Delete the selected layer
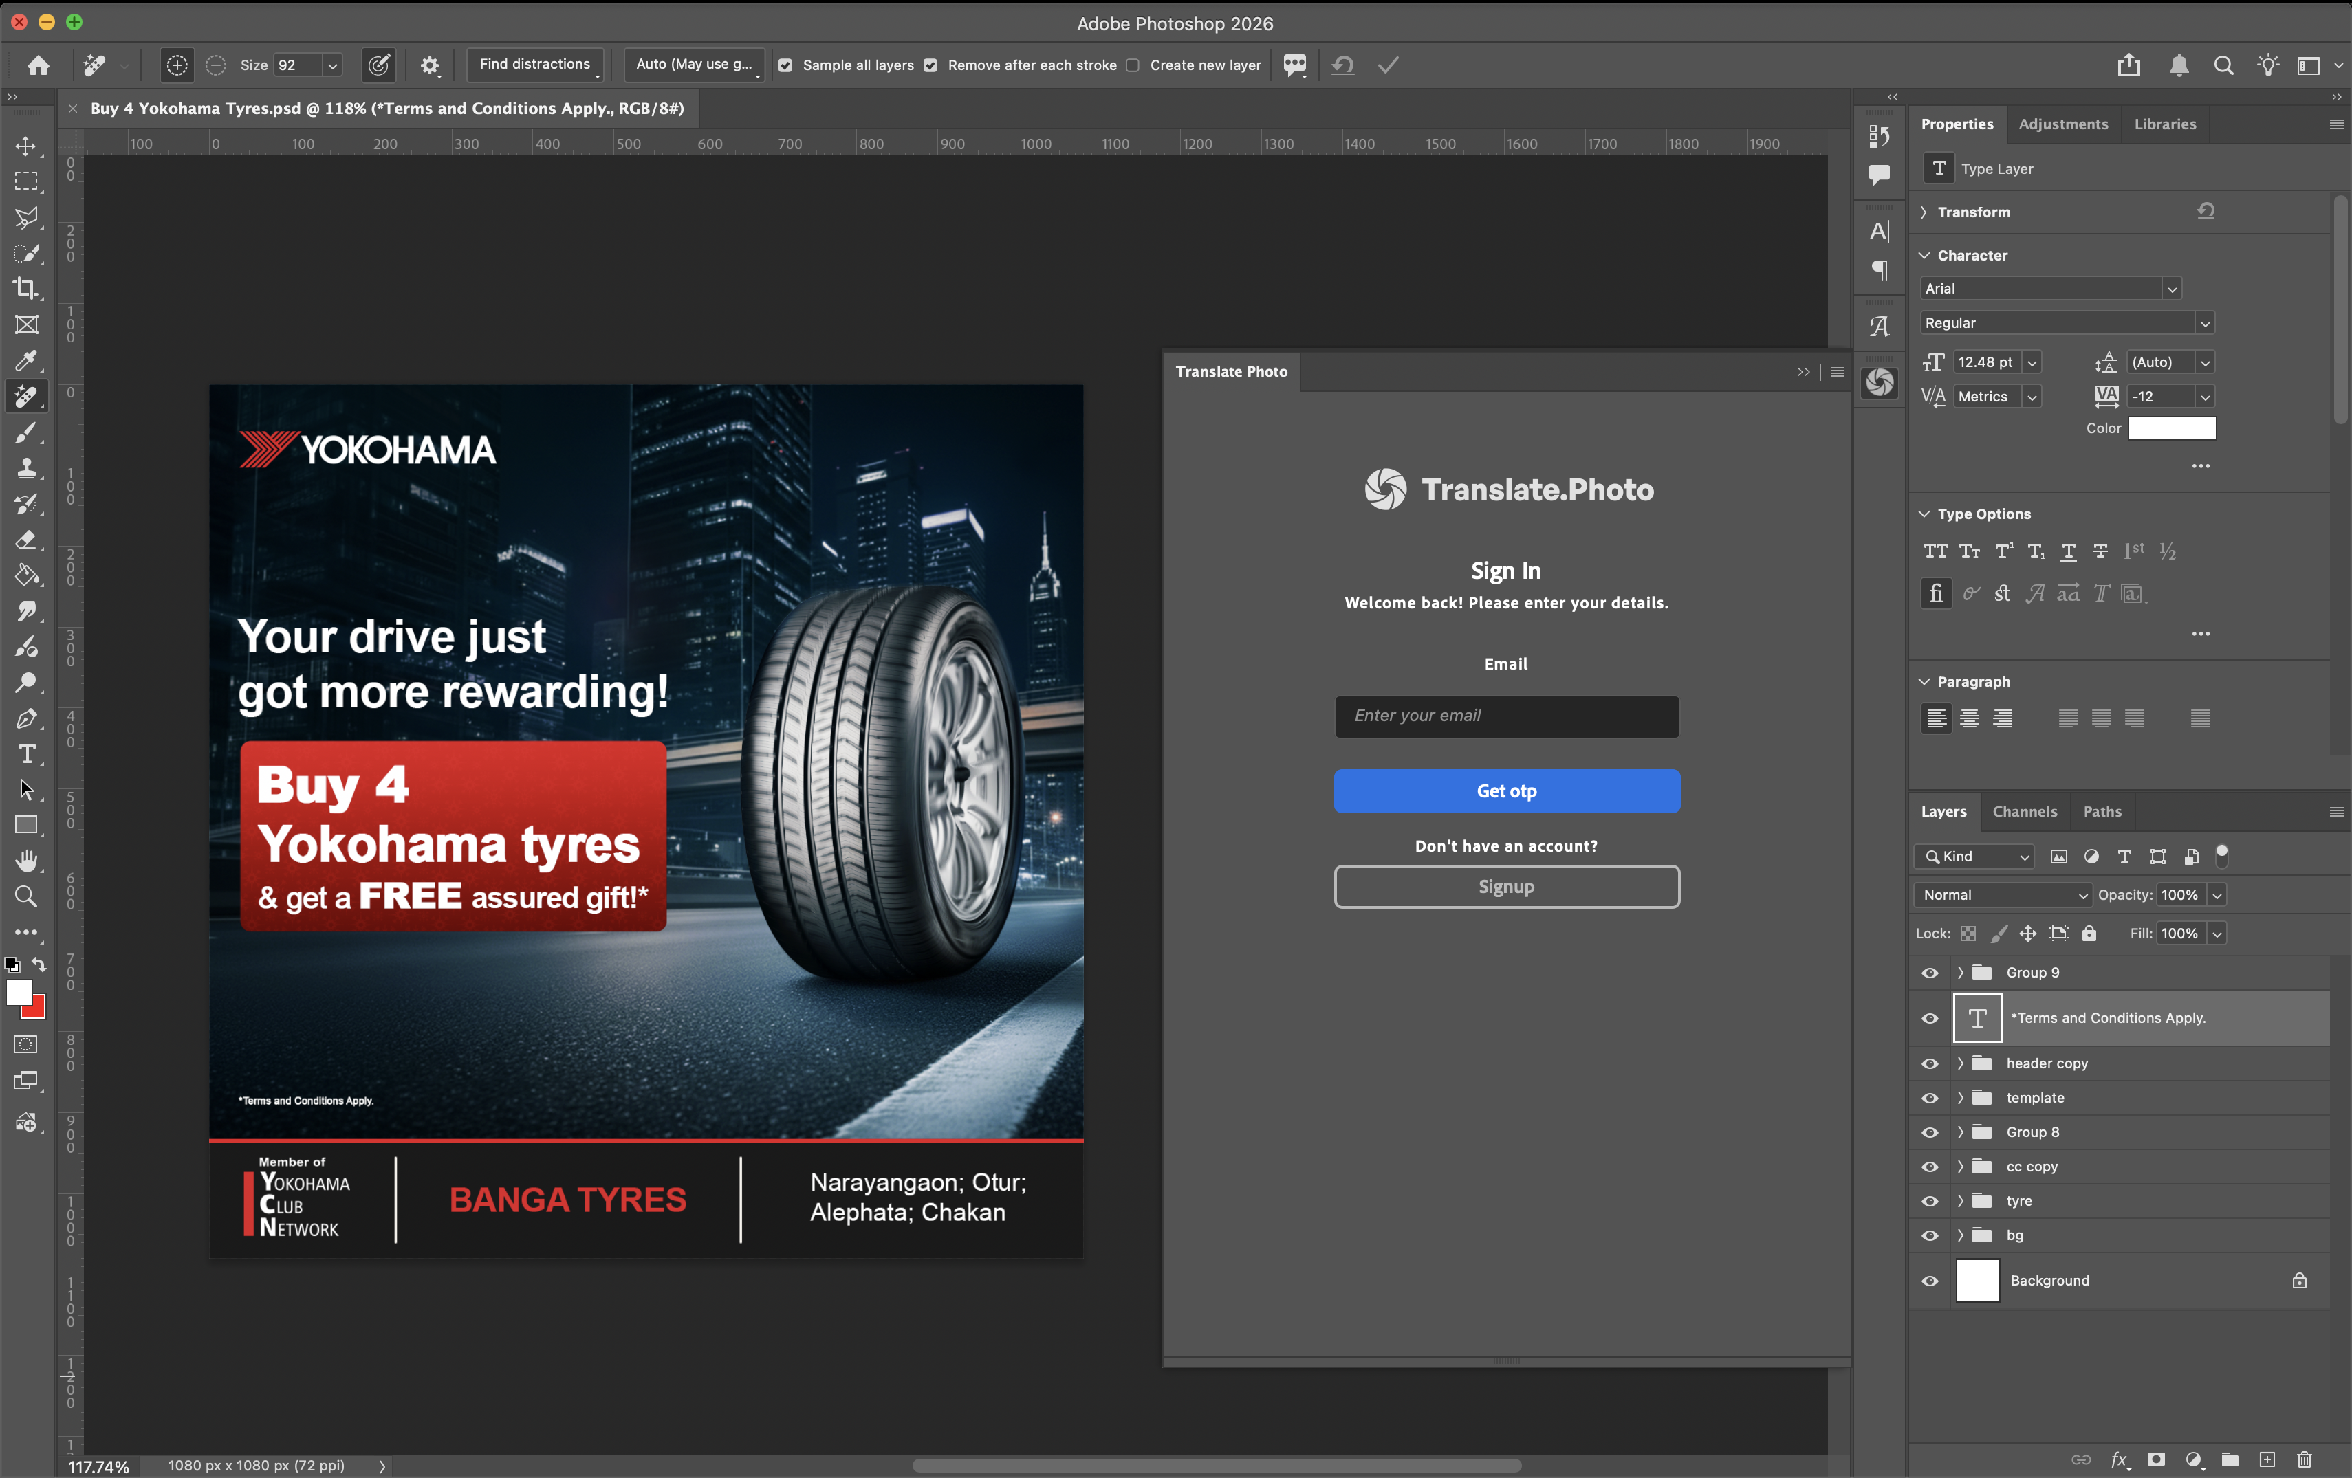This screenshot has width=2352, height=1478. point(2304,1459)
